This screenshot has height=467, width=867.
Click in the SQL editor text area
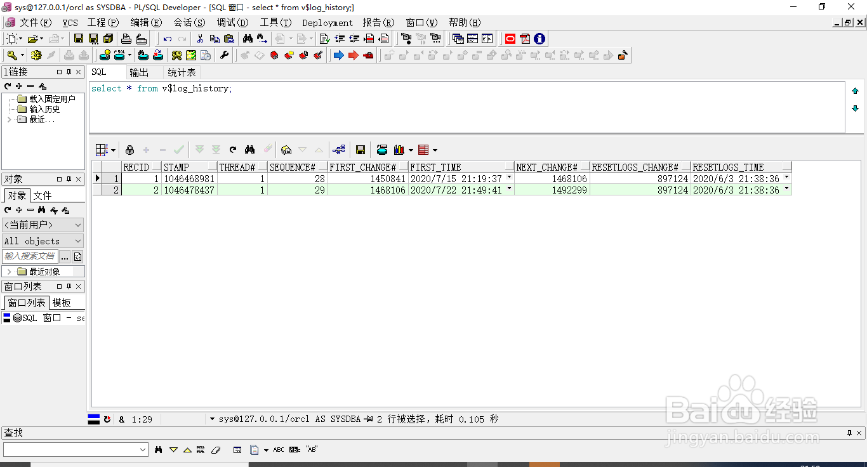point(467,107)
